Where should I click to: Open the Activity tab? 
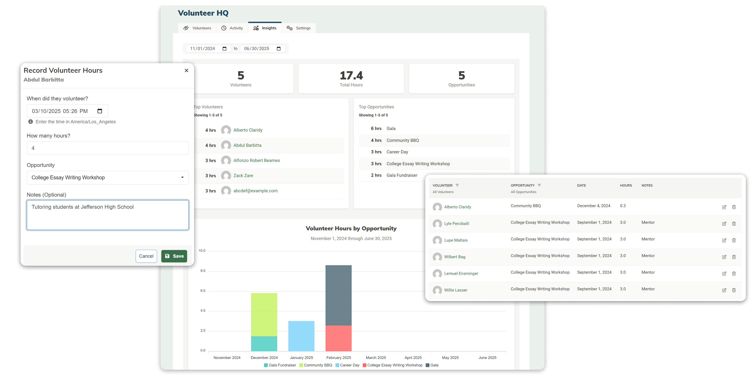[x=232, y=28]
